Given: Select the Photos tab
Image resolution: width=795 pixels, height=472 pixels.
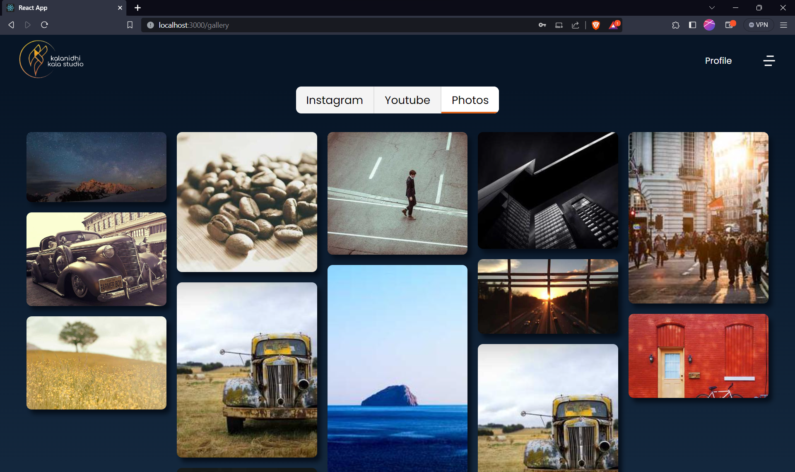Looking at the screenshot, I should [x=470, y=100].
